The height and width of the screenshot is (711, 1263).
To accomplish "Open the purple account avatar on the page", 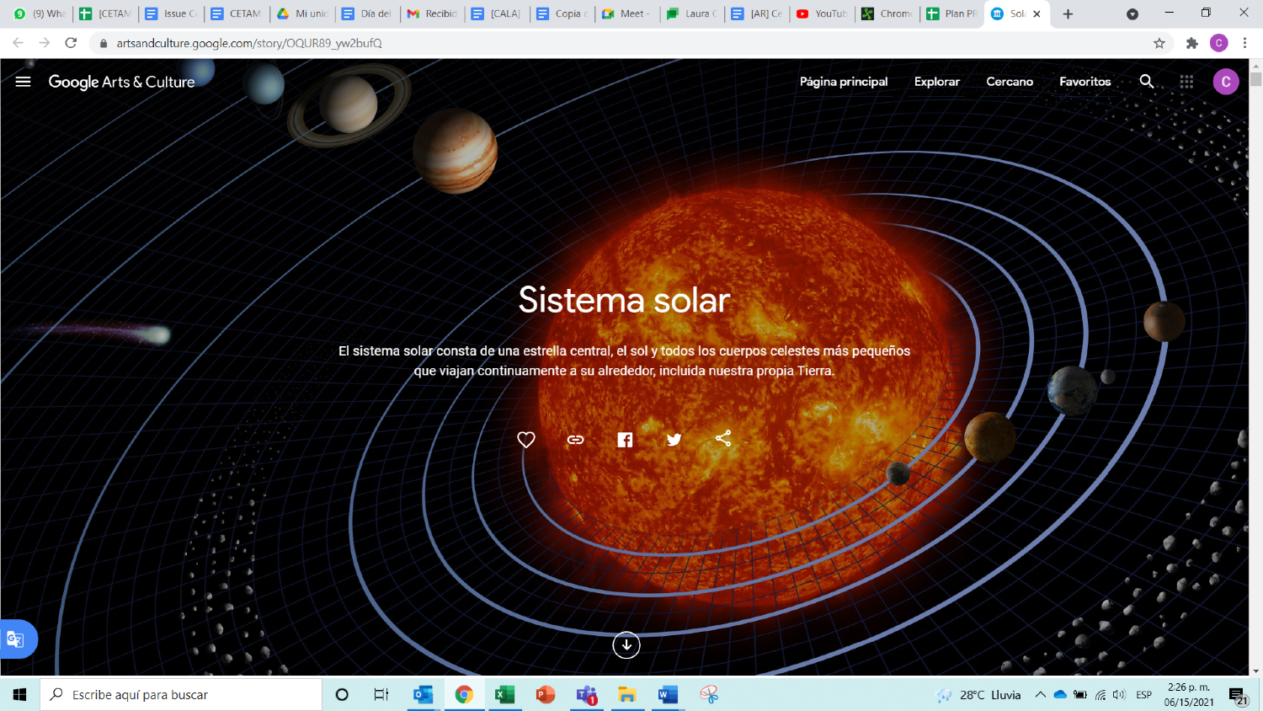I will pos(1226,82).
